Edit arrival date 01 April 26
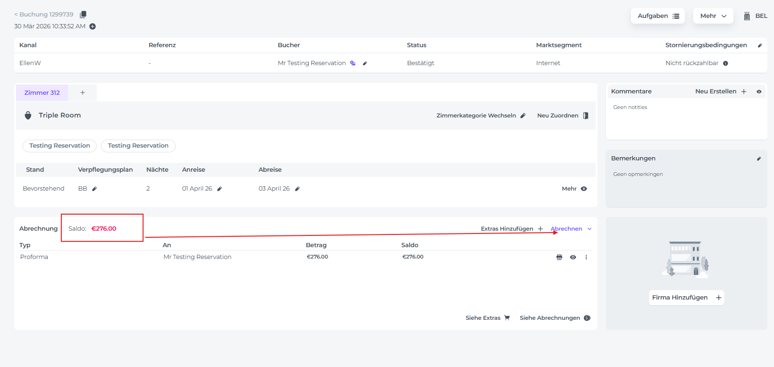 tap(219, 189)
